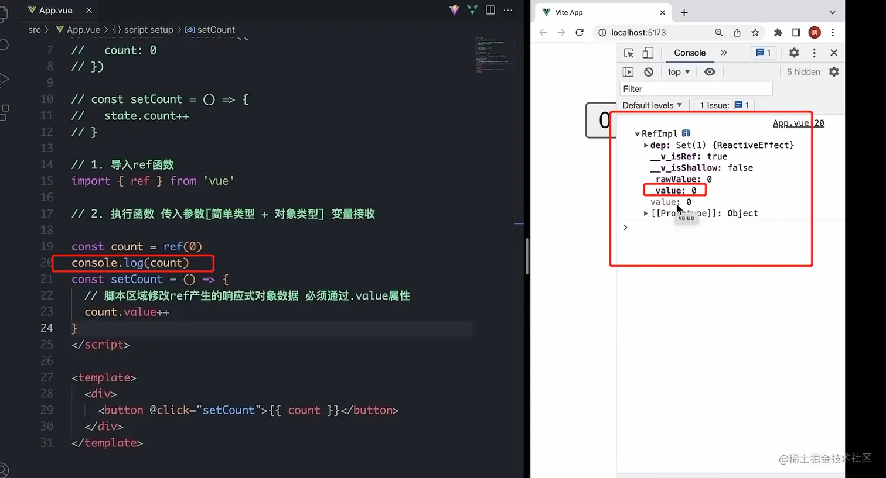Reload the localhost page

click(x=580, y=33)
